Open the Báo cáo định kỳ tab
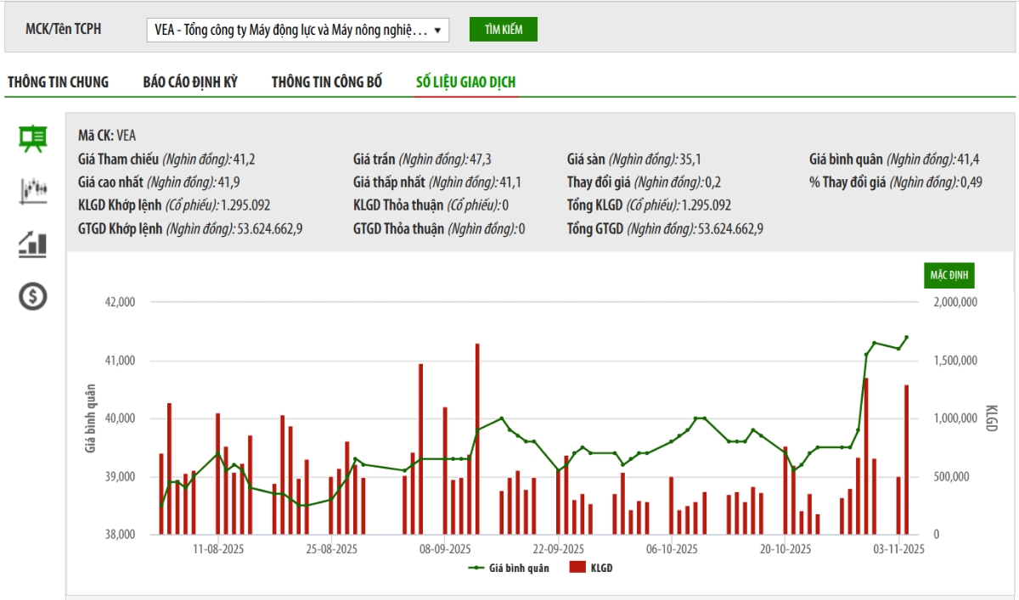Image resolution: width=1019 pixels, height=600 pixels. click(x=190, y=82)
